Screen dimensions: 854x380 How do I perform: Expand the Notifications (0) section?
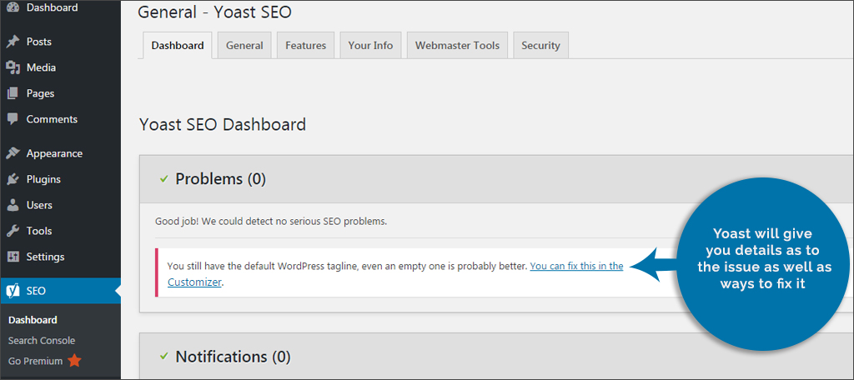(x=233, y=357)
